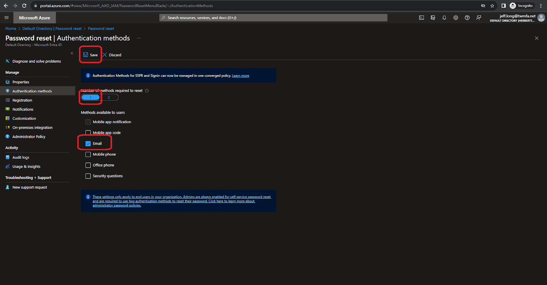The height and width of the screenshot is (285, 547).
Task: Open the Feedback icon in top bar
Action: click(x=479, y=18)
